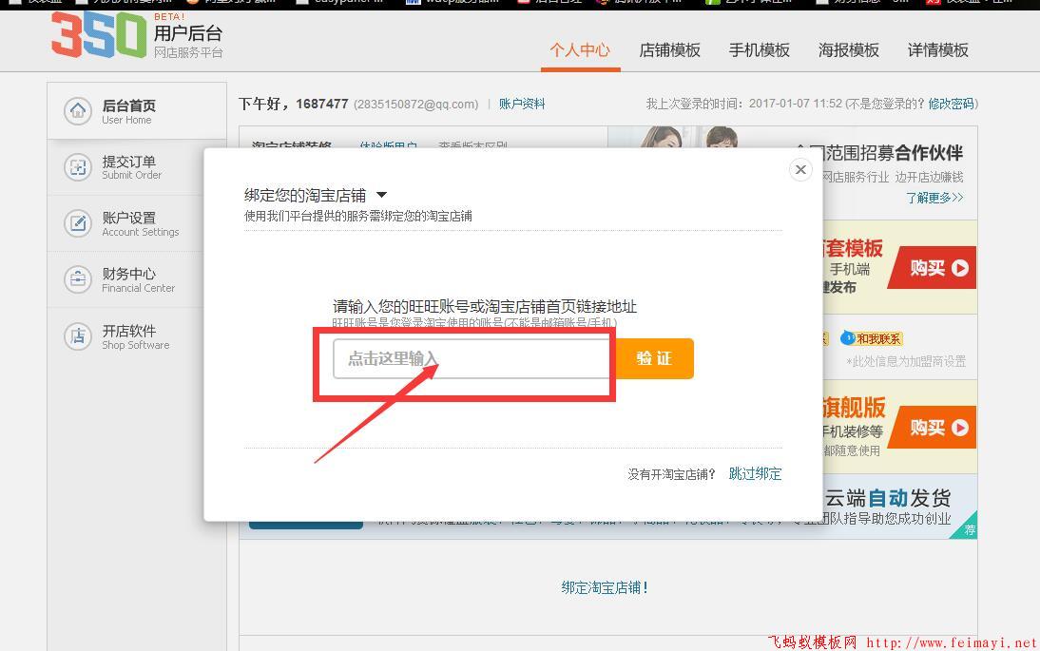Click the home icon for 后台首页
The height and width of the screenshot is (651, 1040).
tap(78, 110)
